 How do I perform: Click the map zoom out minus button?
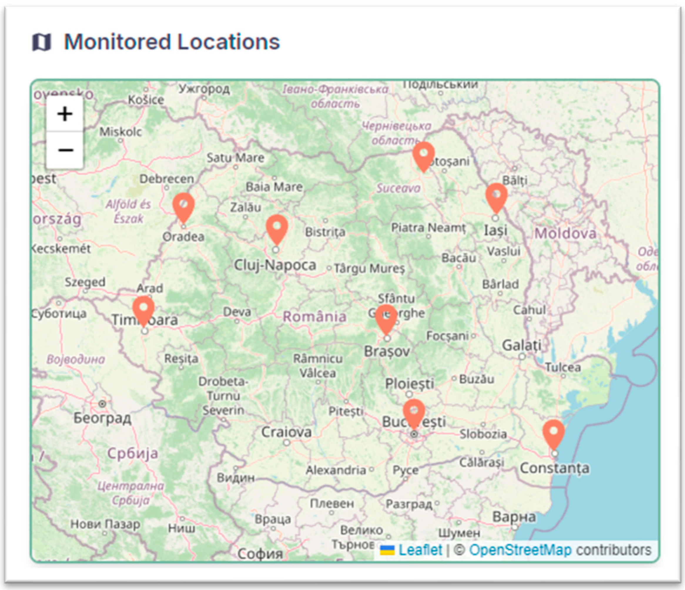(65, 150)
